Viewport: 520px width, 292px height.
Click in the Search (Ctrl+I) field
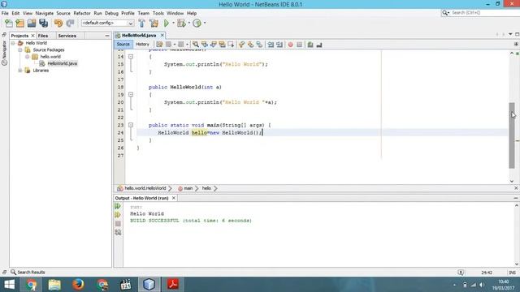coord(483,13)
